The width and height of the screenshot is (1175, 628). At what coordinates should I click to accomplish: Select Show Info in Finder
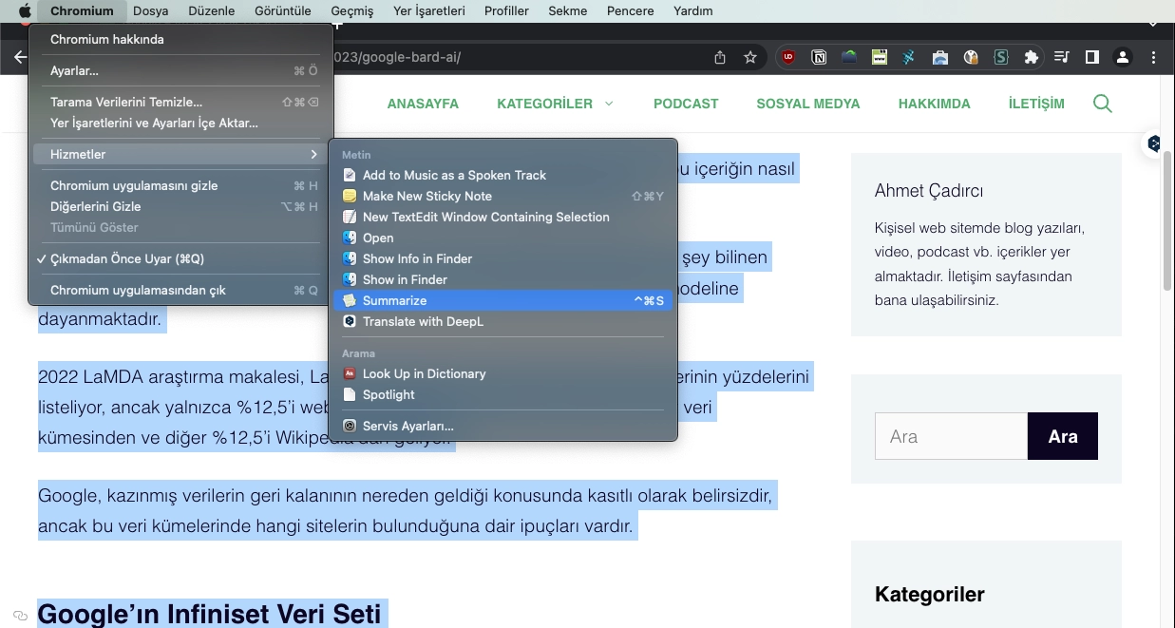tap(504, 258)
